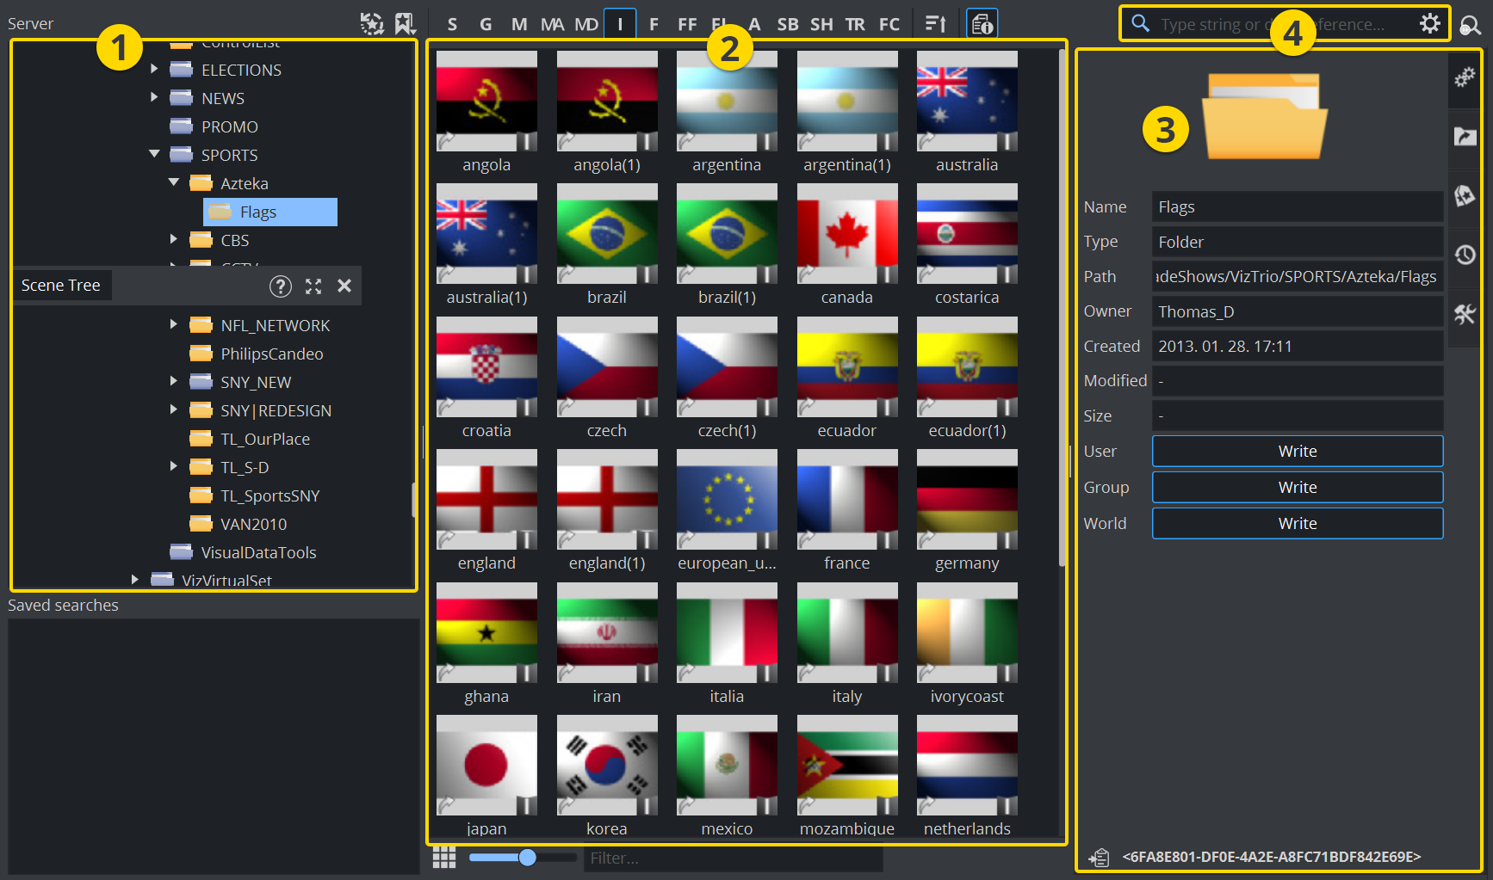The width and height of the screenshot is (1493, 880).
Task: Toggle the item properties panel icon
Action: (982, 23)
